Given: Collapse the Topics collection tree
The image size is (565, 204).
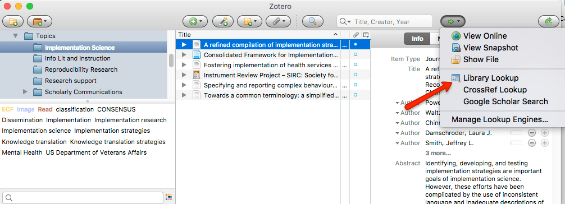Looking at the screenshot, I should [16, 36].
